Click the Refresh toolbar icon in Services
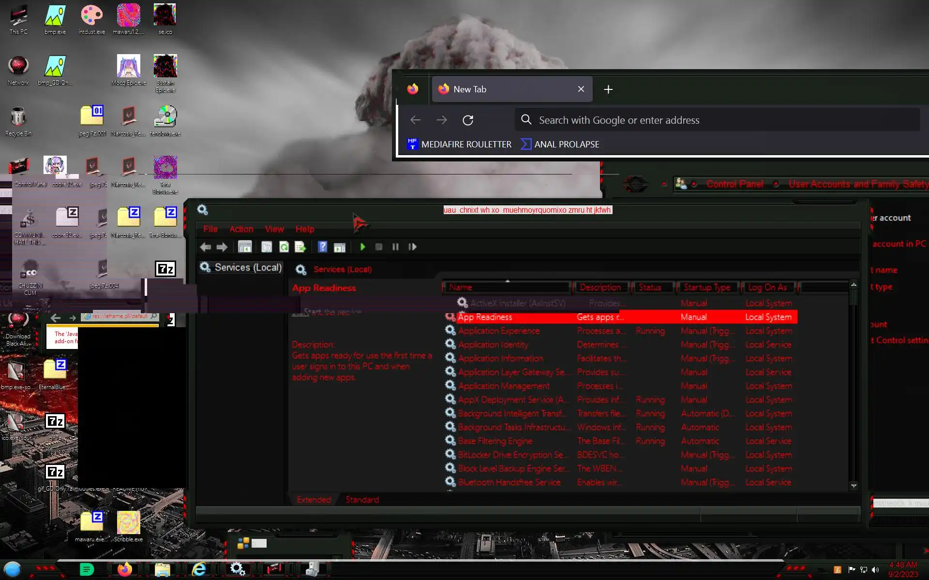Viewport: 929px width, 580px height. pyautogui.click(x=284, y=247)
